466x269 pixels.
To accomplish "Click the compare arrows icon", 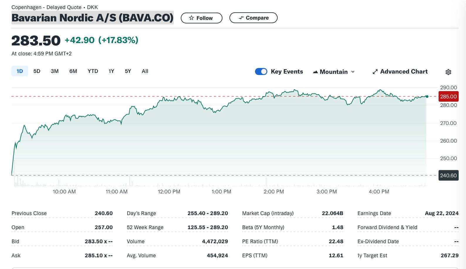I will [x=241, y=18].
